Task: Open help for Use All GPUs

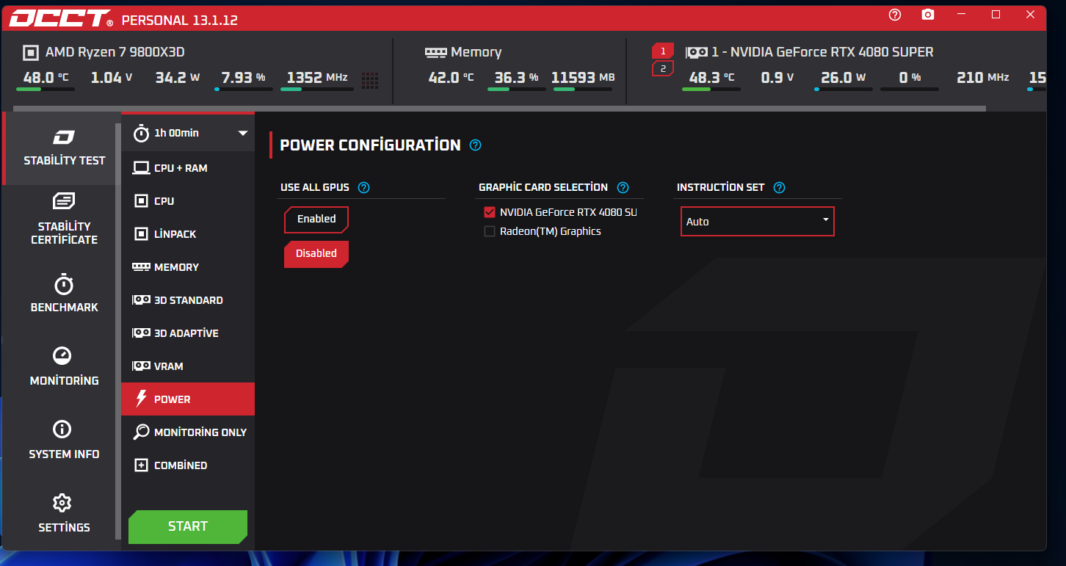Action: 363,187
